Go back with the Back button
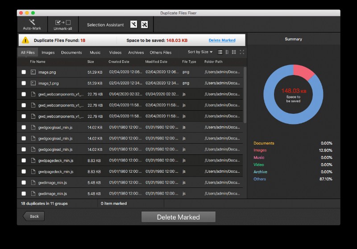The width and height of the screenshot is (357, 249). [x=34, y=216]
